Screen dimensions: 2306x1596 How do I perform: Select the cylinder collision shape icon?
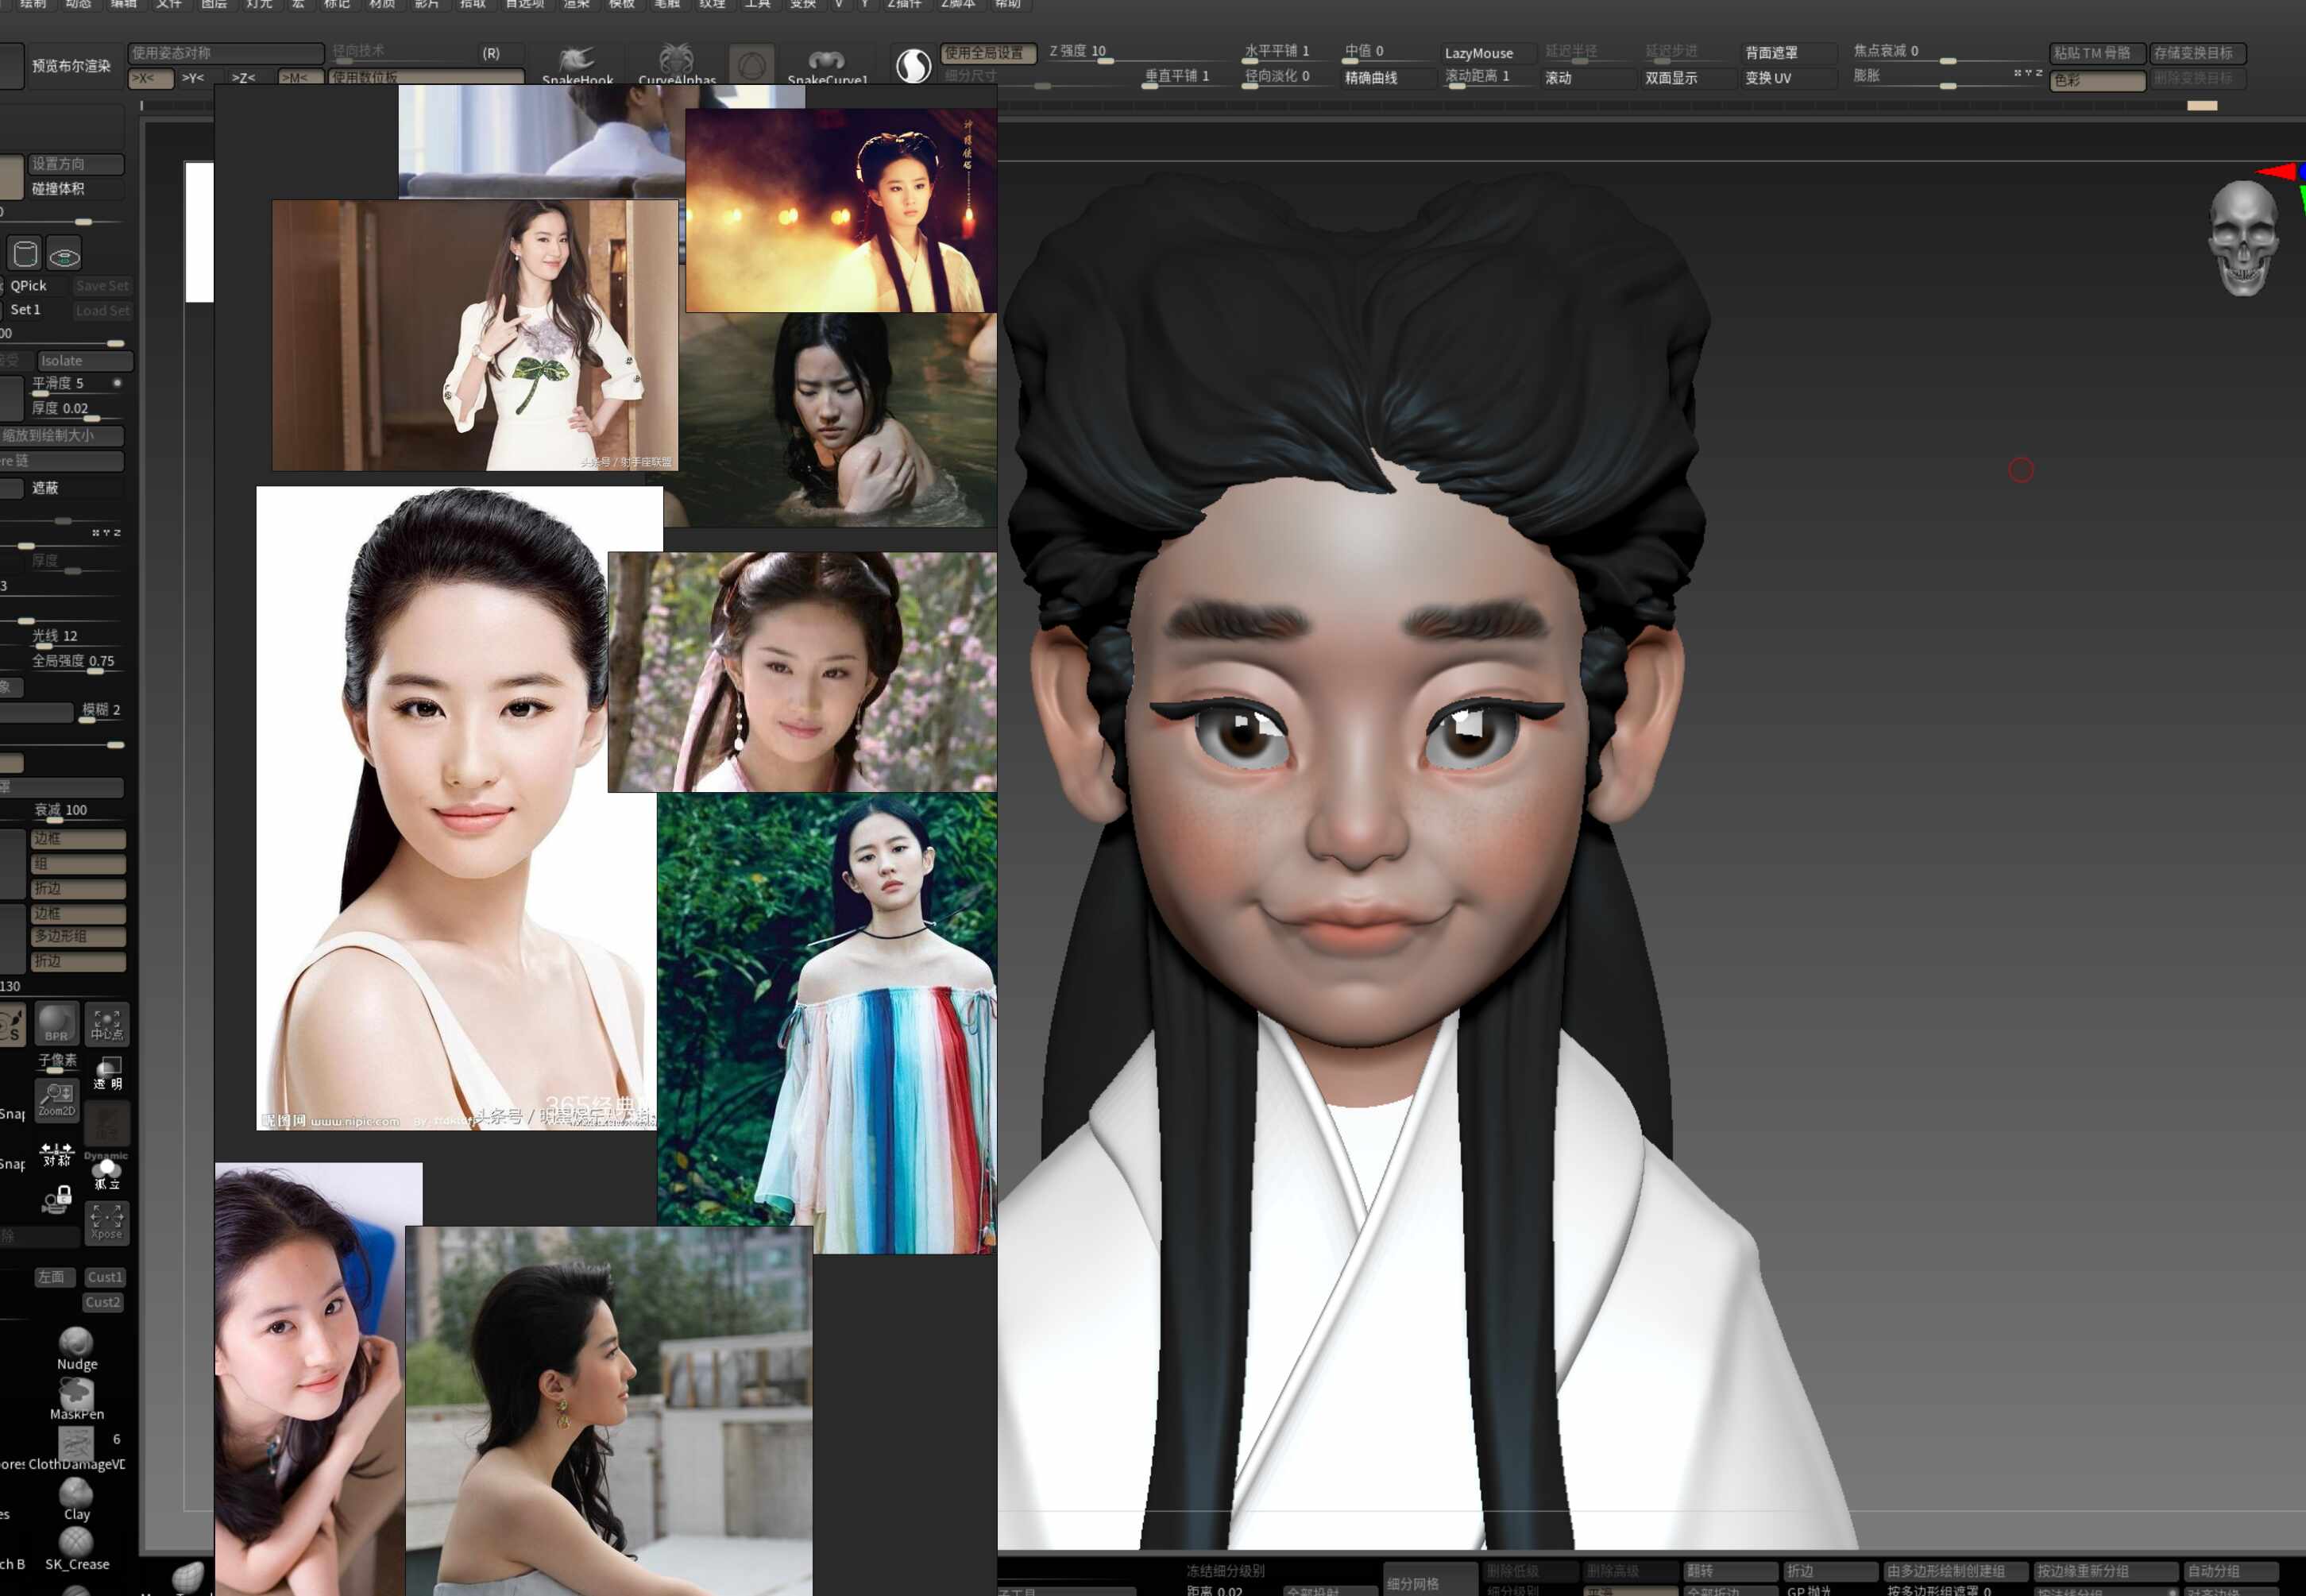point(25,254)
